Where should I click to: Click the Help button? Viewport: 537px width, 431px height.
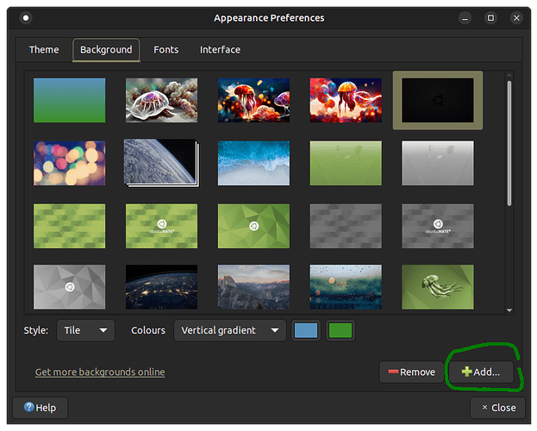point(41,408)
